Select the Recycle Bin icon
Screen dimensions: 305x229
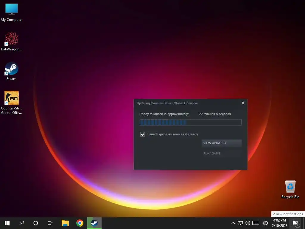coord(290,189)
